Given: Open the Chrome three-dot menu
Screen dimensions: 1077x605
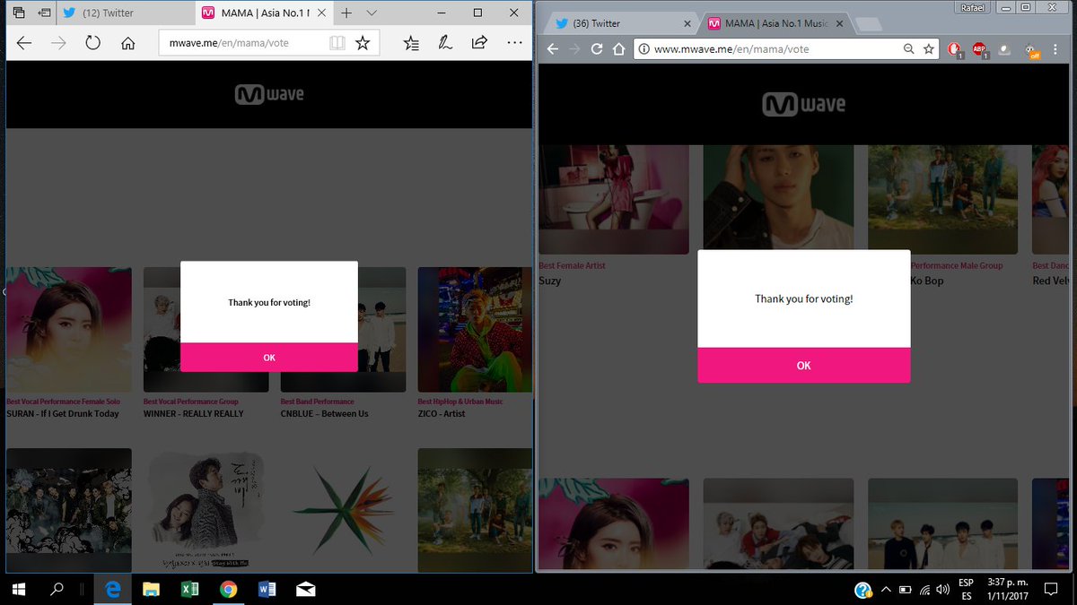Looking at the screenshot, I should click(x=1057, y=49).
